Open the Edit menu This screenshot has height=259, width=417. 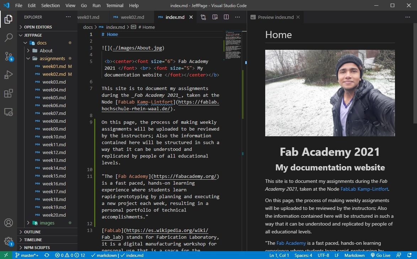[x=32, y=5]
